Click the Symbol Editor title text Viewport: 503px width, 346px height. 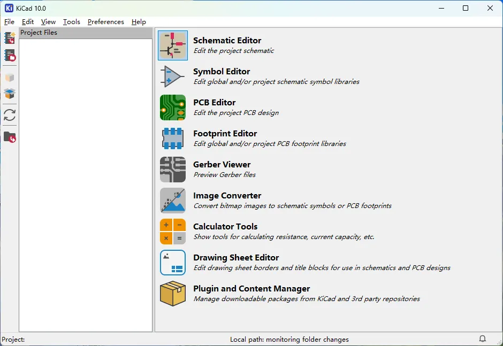[x=222, y=72]
